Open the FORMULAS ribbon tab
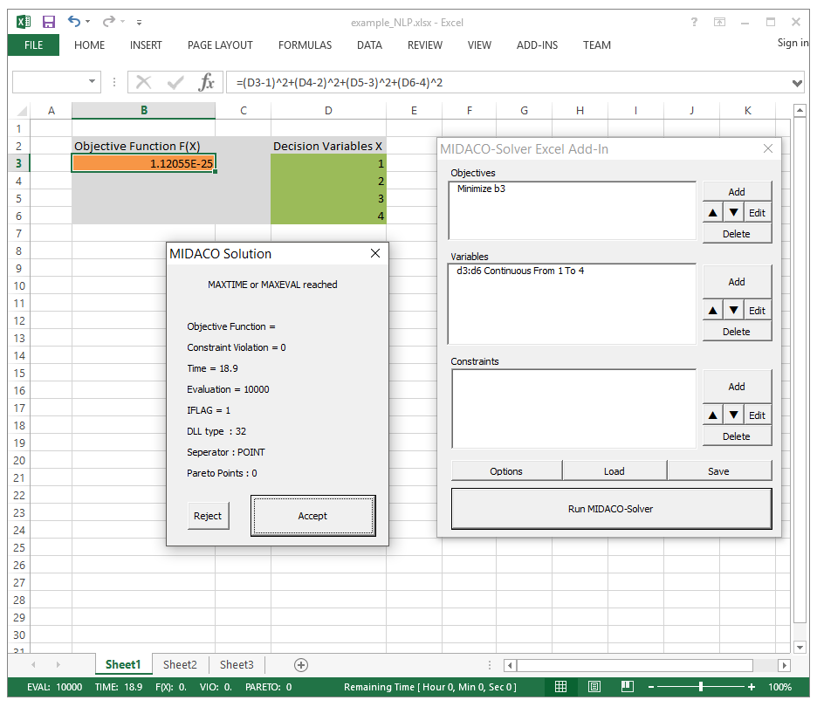Image resolution: width=817 pixels, height=707 pixels. pos(305,45)
